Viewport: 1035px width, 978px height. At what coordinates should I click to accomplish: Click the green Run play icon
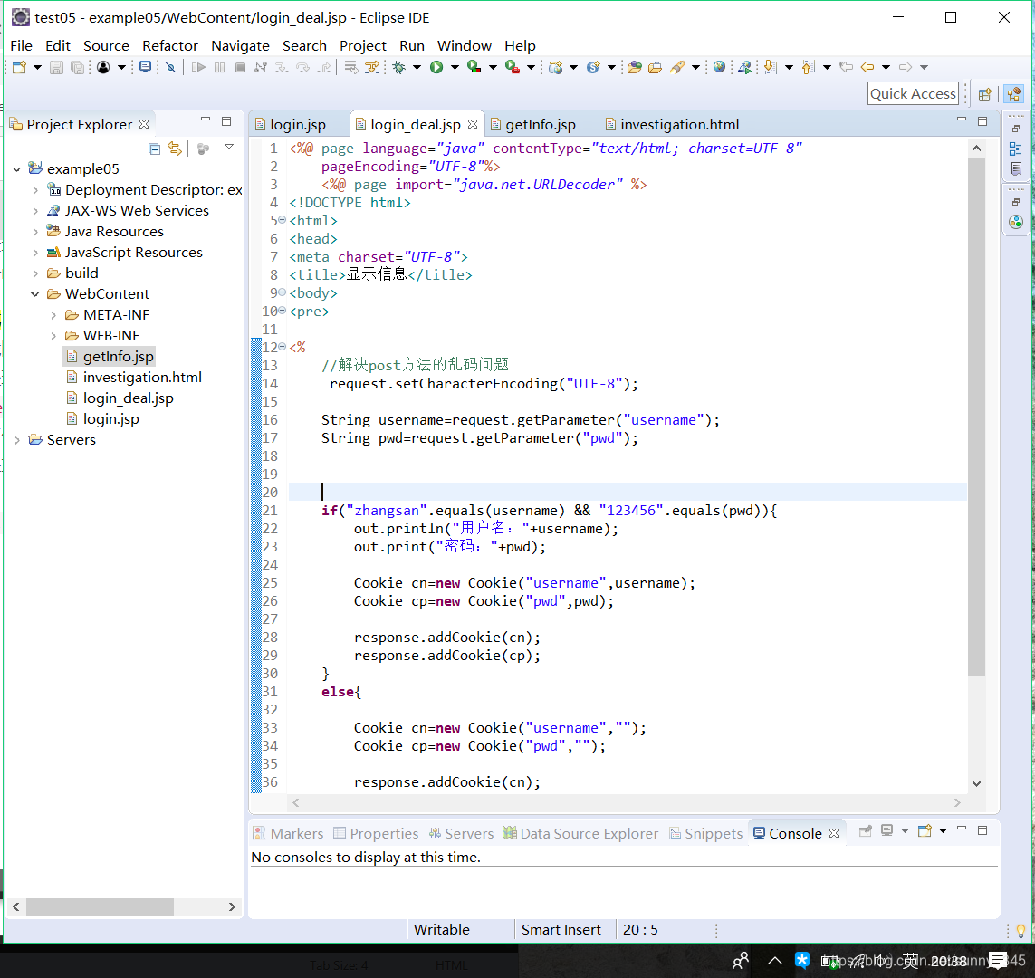tap(436, 67)
